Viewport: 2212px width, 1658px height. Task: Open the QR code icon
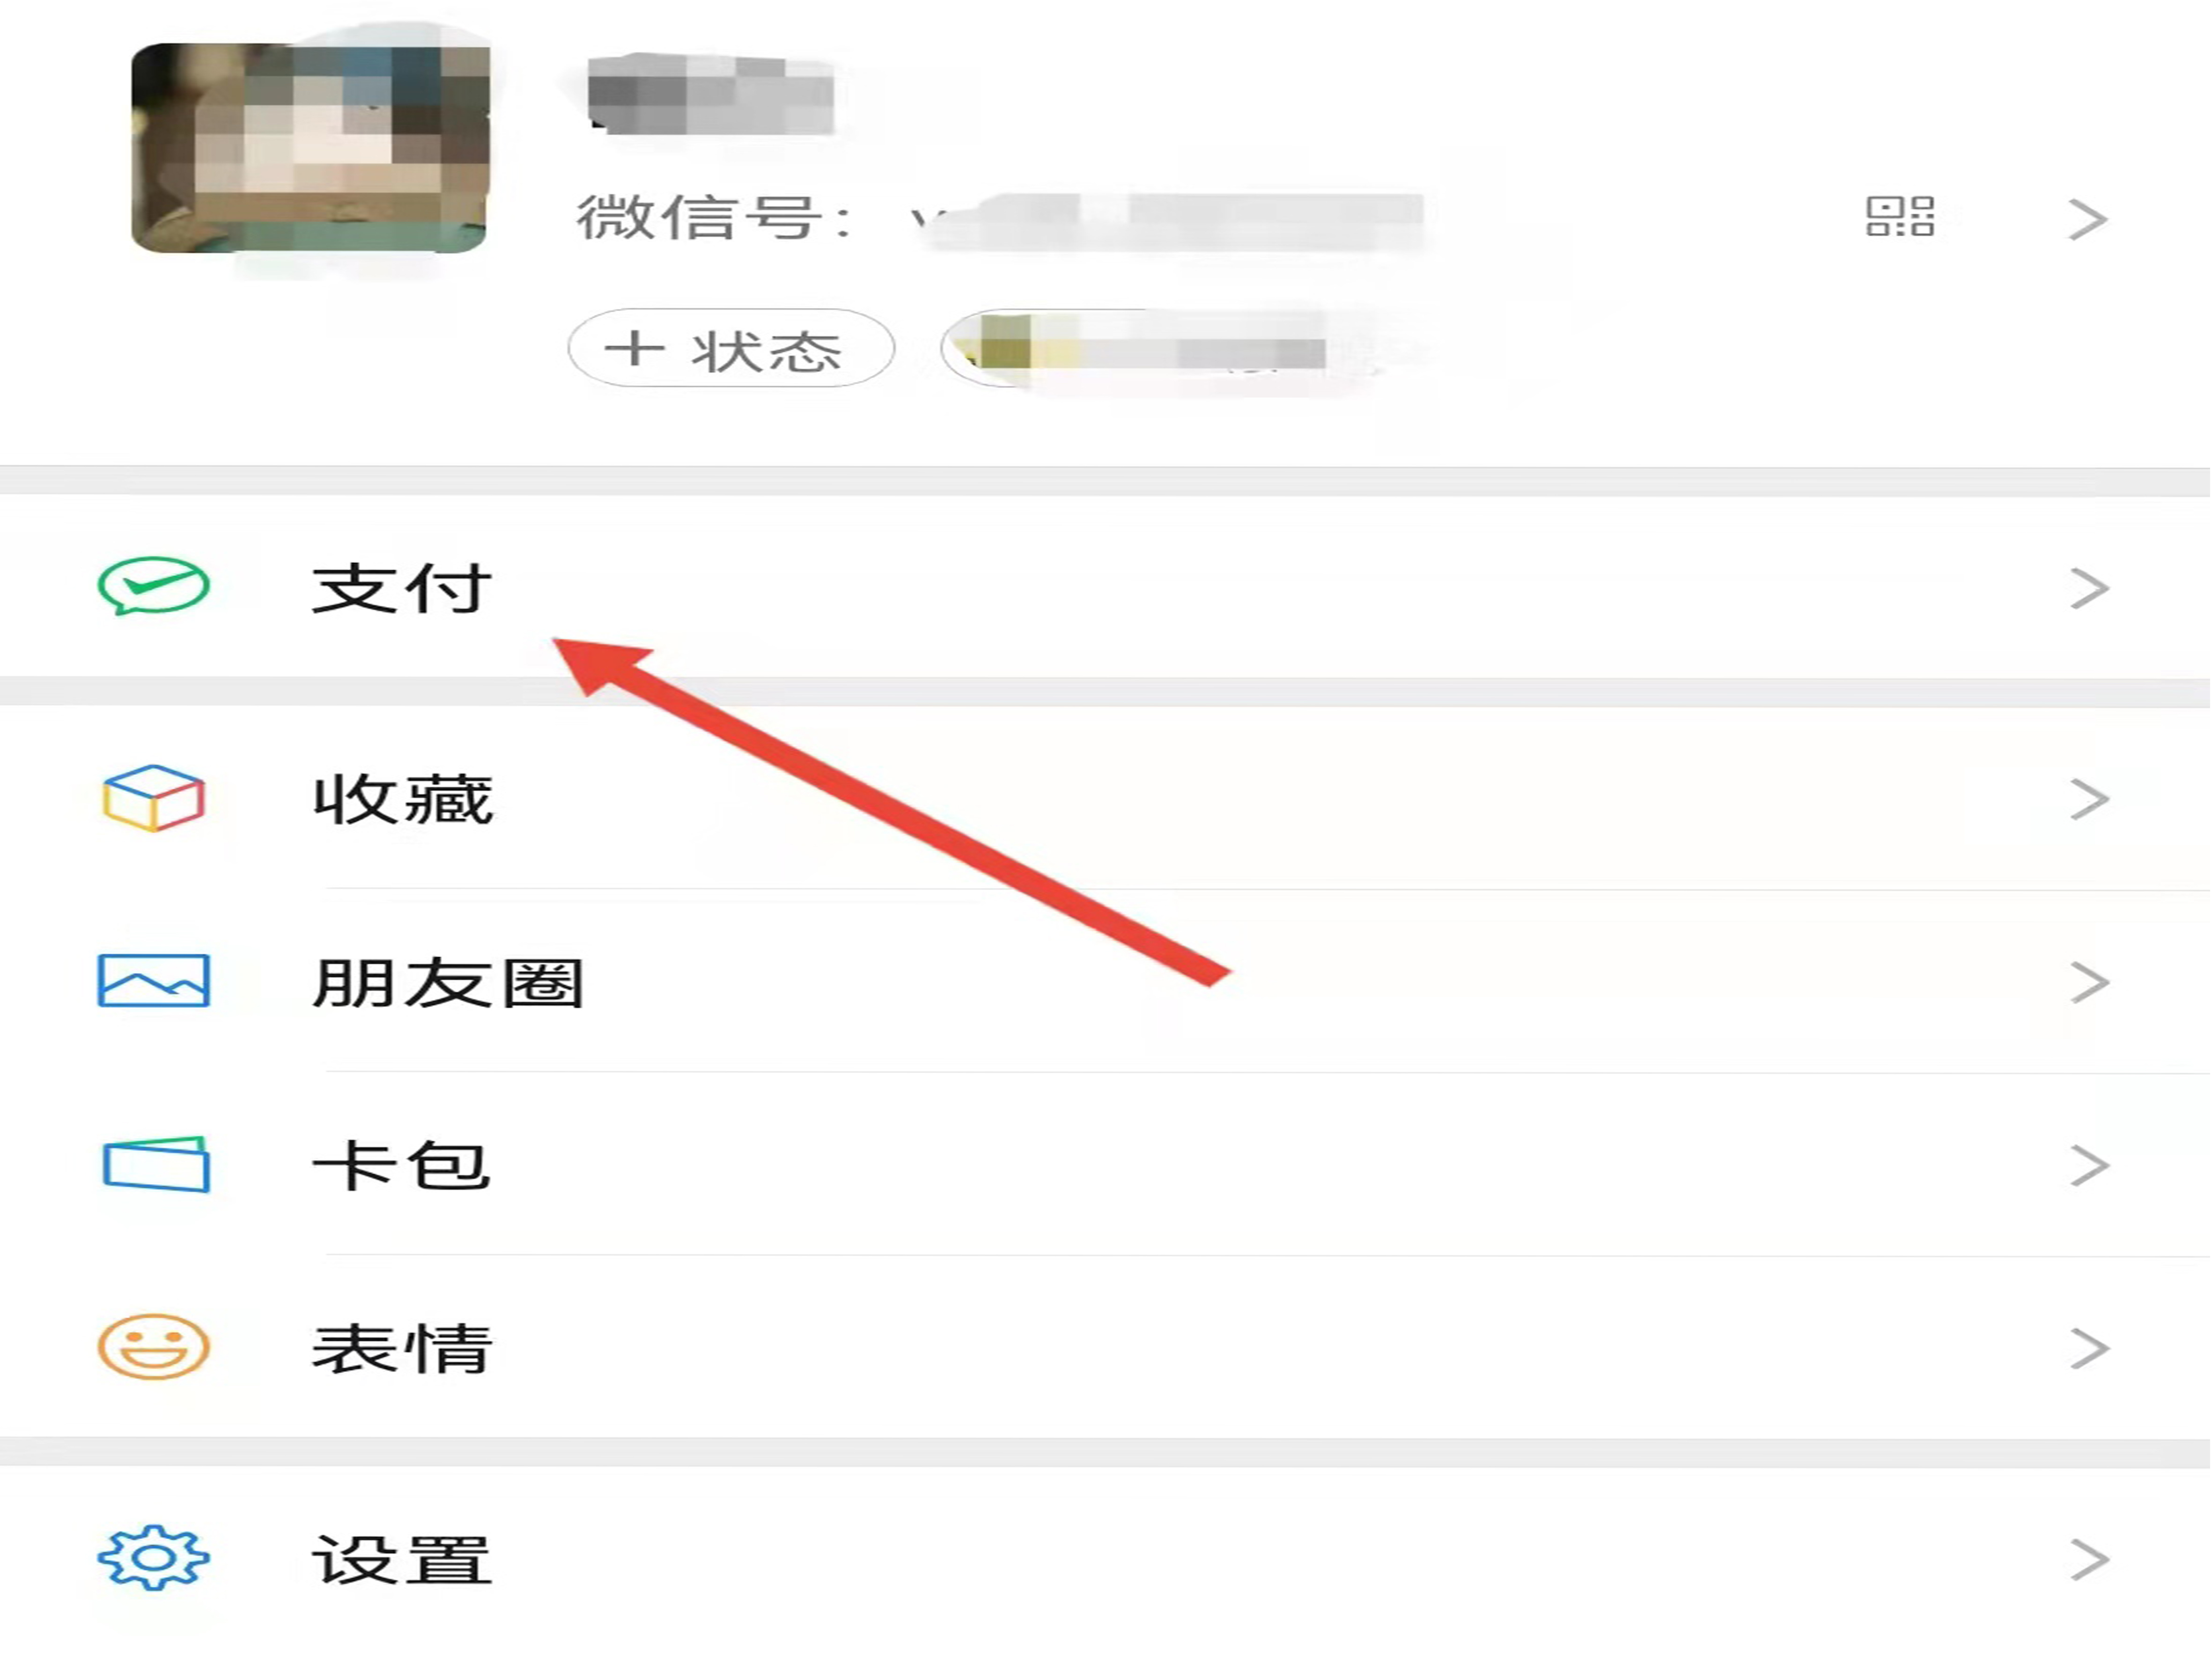pos(1900,217)
